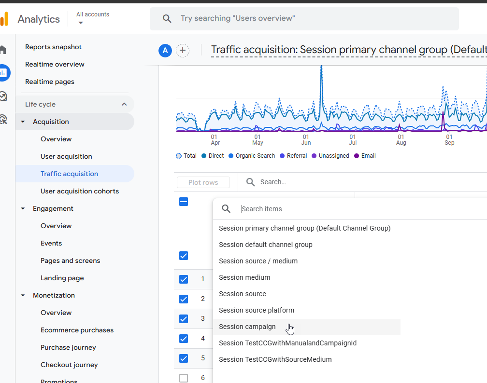Choose Session source / medium option

pyautogui.click(x=258, y=261)
